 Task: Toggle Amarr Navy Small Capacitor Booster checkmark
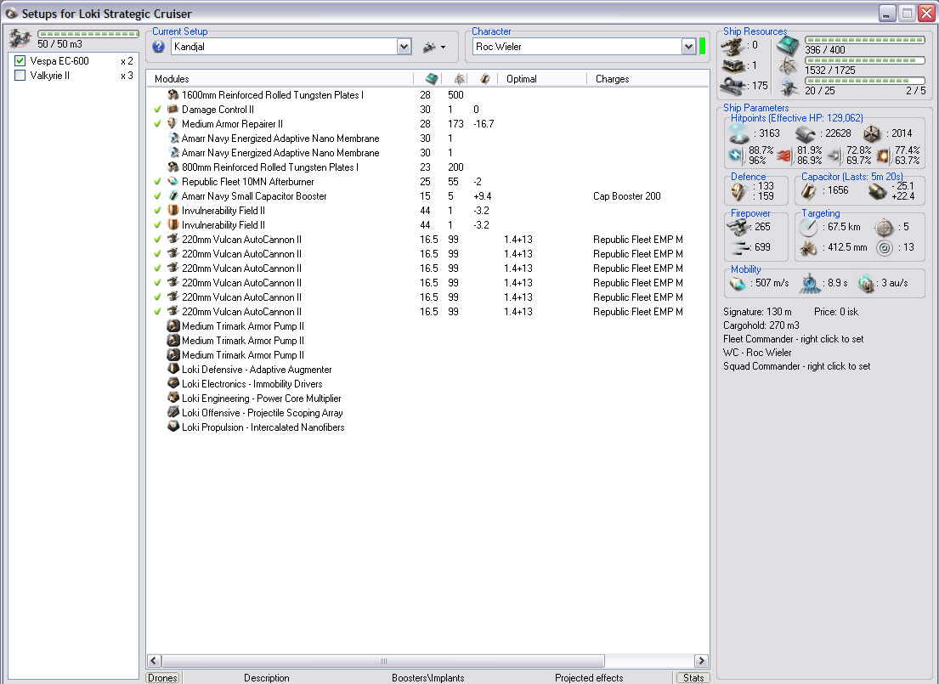tap(157, 196)
